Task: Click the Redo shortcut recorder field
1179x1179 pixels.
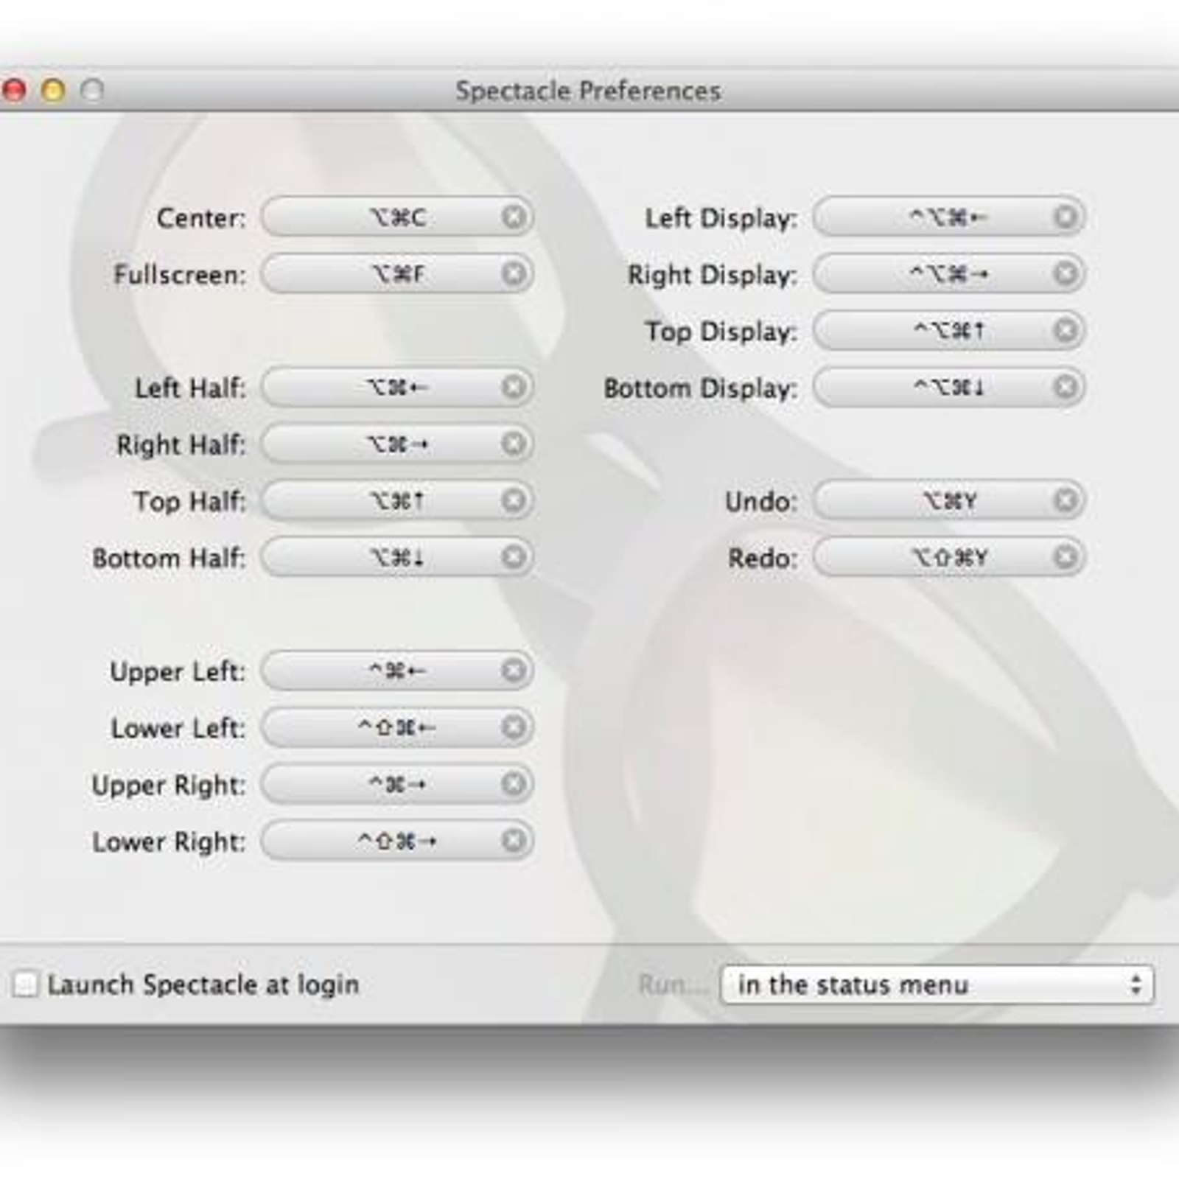Action: tap(949, 557)
